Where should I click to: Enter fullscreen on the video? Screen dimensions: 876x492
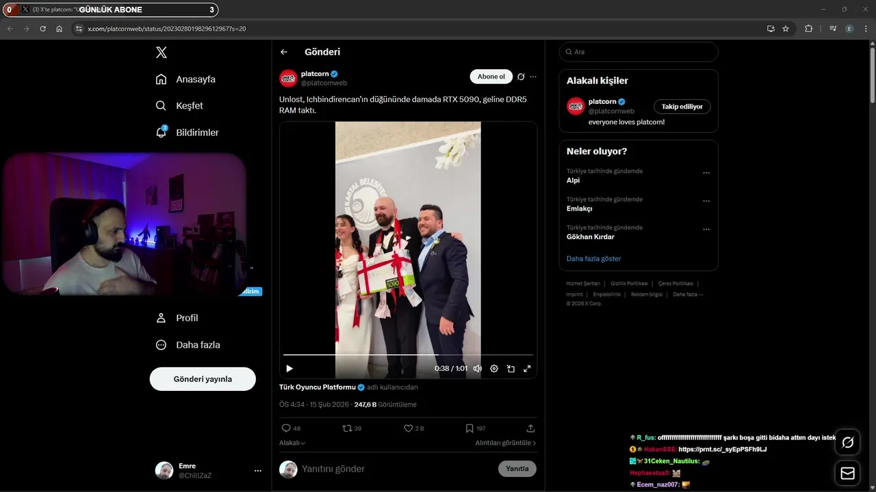[527, 368]
